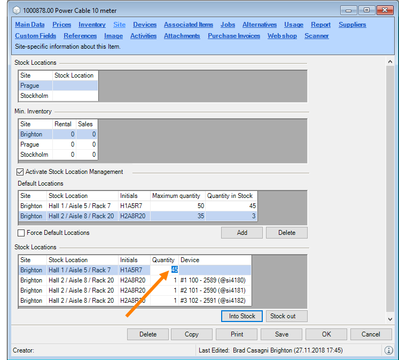399x360 pixels.
Task: Open the Suppliers tab
Action: [352, 25]
